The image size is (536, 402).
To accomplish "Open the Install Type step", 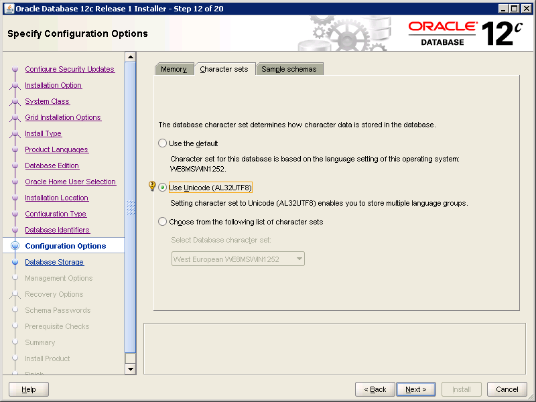I will coord(44,133).
